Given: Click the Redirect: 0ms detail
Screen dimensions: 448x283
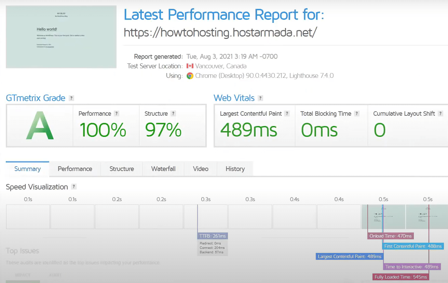Looking at the screenshot, I should click(211, 243).
